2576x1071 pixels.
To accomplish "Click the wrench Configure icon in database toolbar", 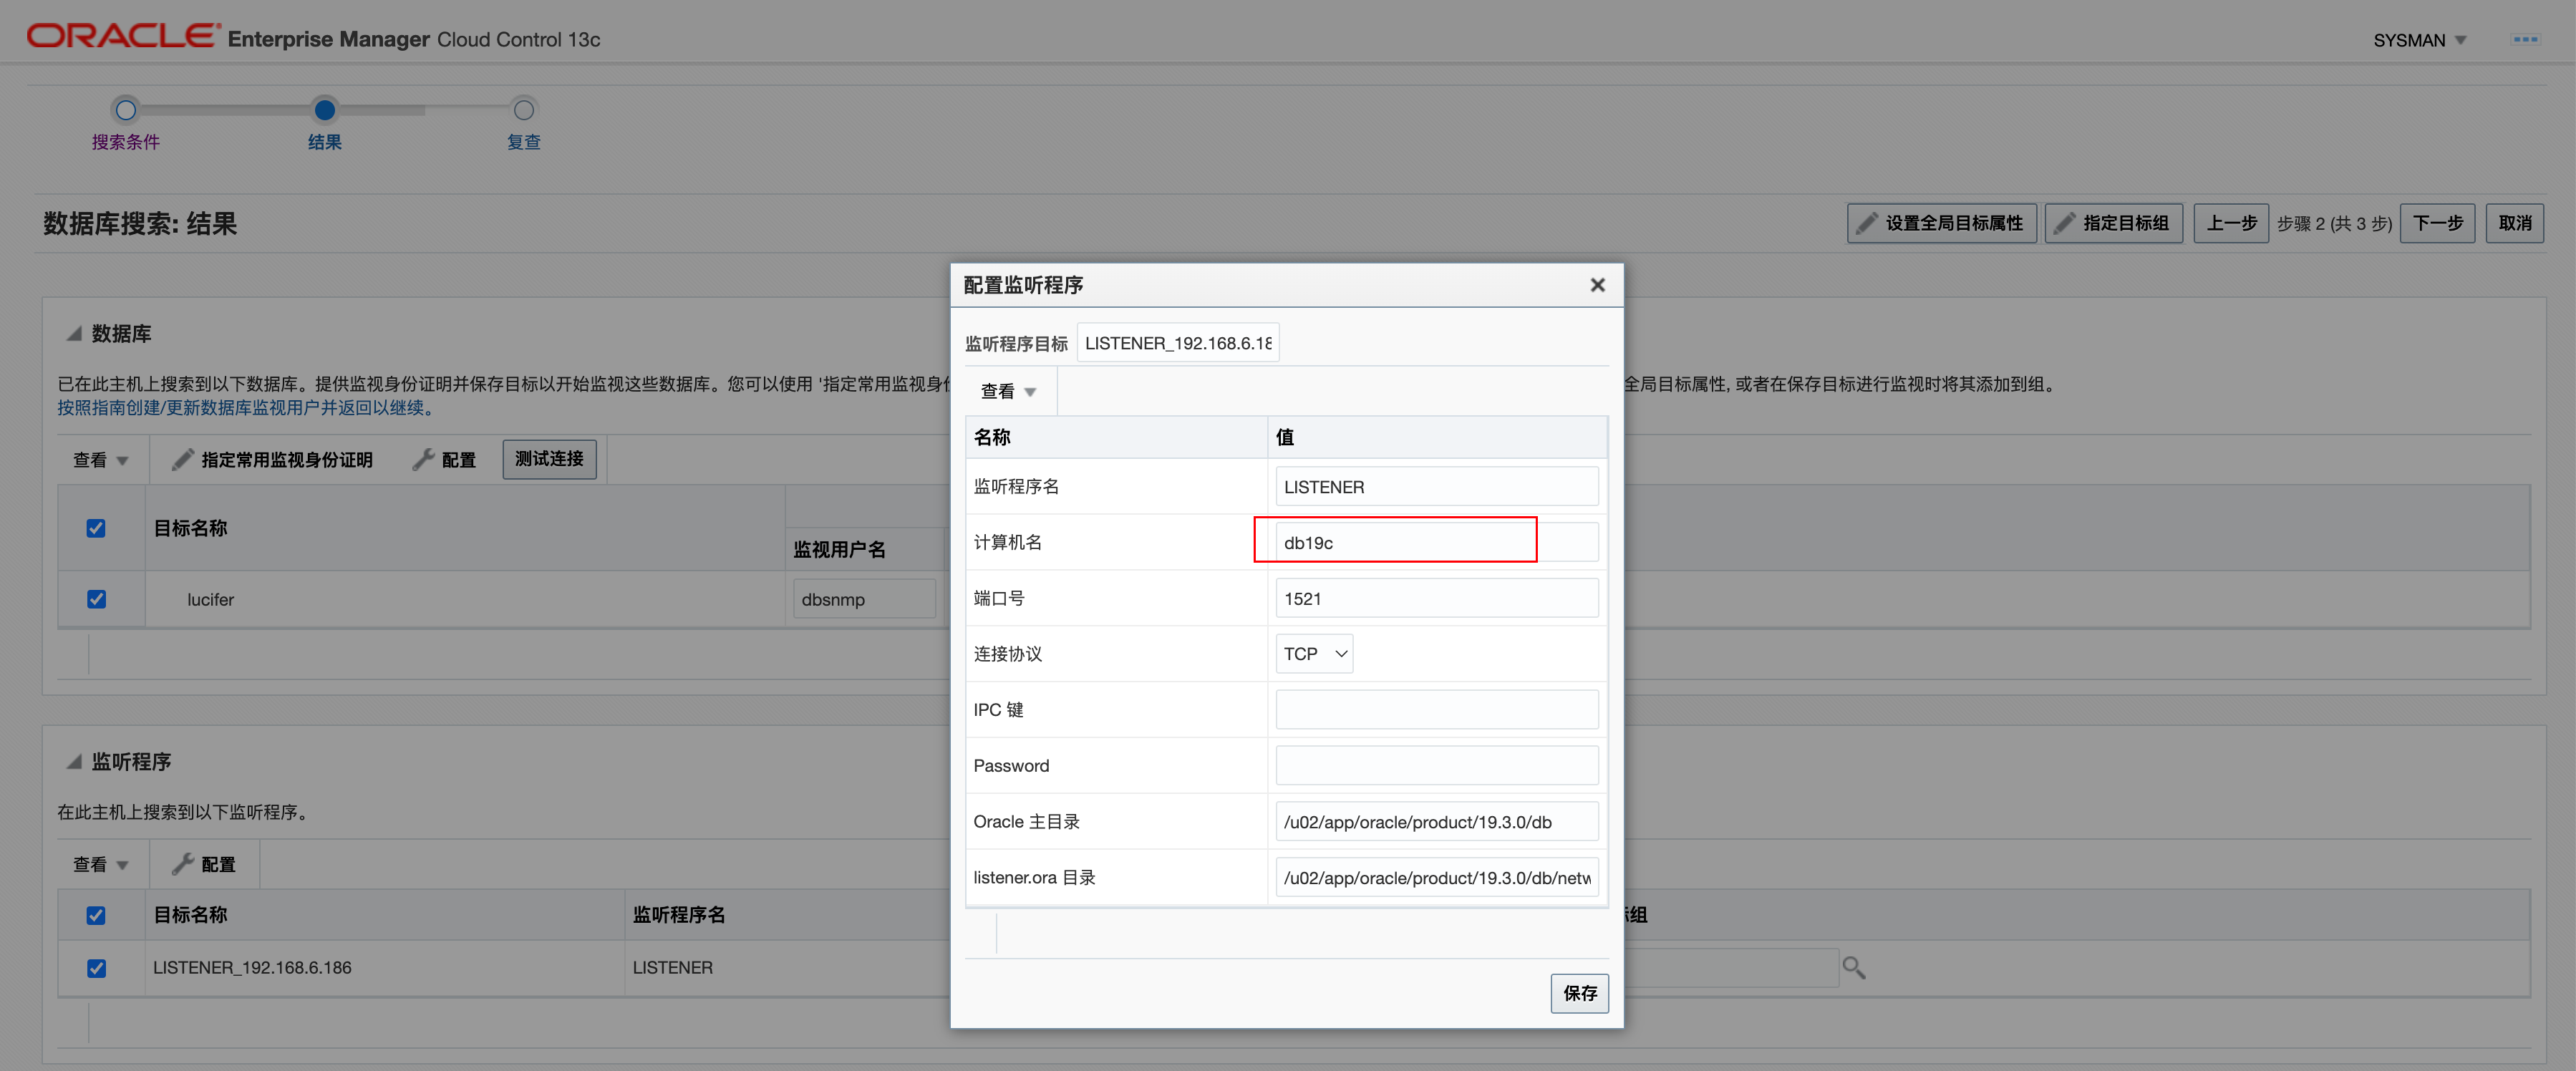I will (x=424, y=460).
